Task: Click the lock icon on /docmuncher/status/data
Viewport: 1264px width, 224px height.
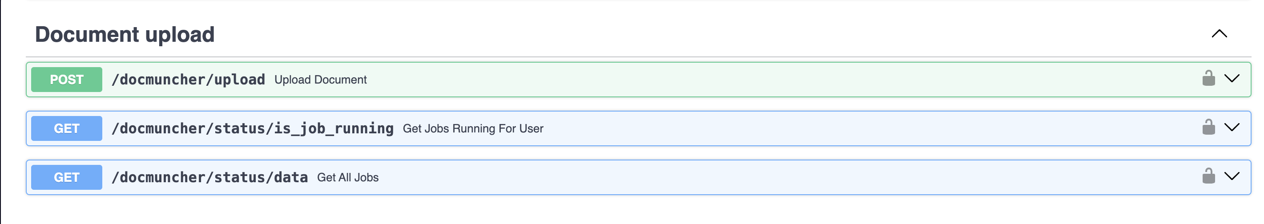Action: 1208,176
